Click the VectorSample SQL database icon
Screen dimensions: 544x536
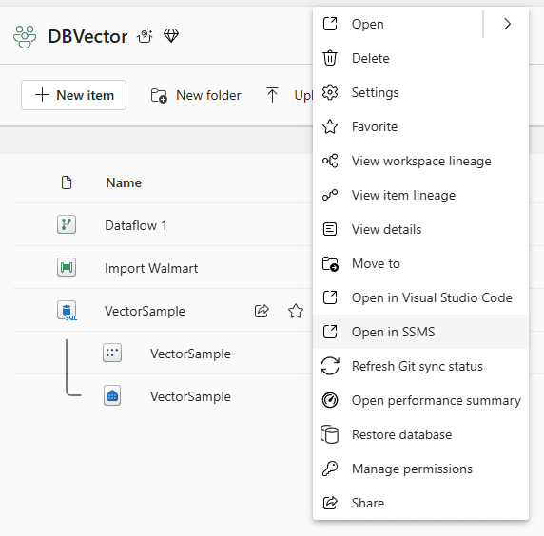coord(67,311)
